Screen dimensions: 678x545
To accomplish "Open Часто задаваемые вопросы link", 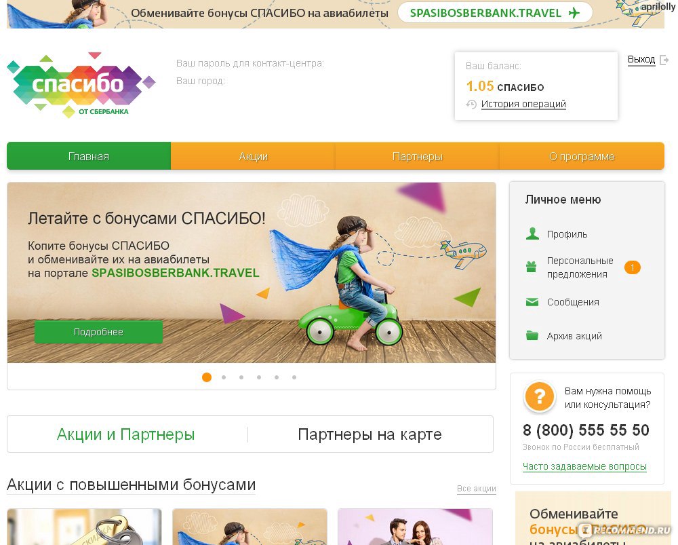I will [x=584, y=467].
